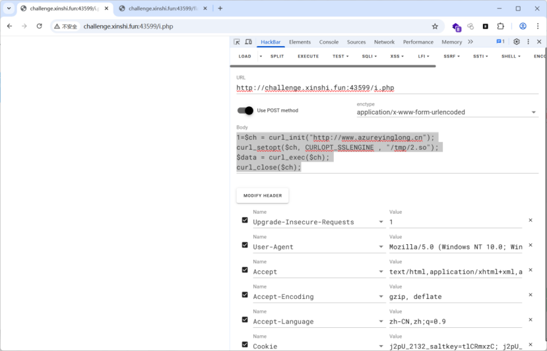Switch to the Console tab
The image size is (547, 351).
tap(329, 42)
